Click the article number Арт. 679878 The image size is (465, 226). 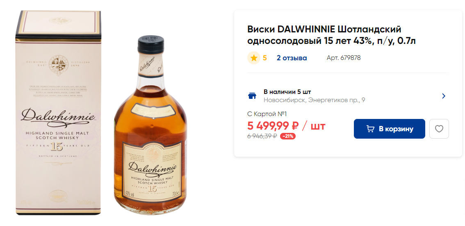[x=344, y=58]
